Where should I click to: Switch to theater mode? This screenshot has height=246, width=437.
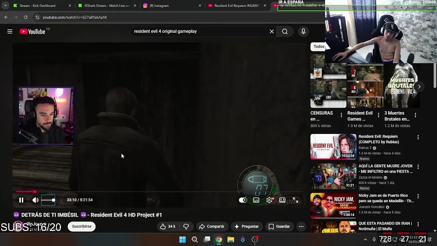coord(282,200)
